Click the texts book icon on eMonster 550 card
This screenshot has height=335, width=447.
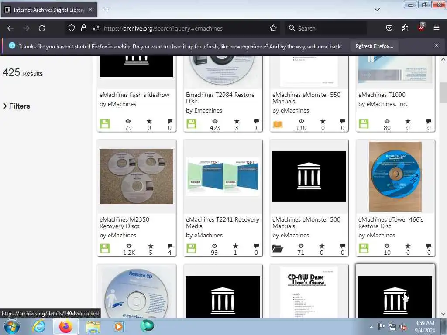click(278, 124)
